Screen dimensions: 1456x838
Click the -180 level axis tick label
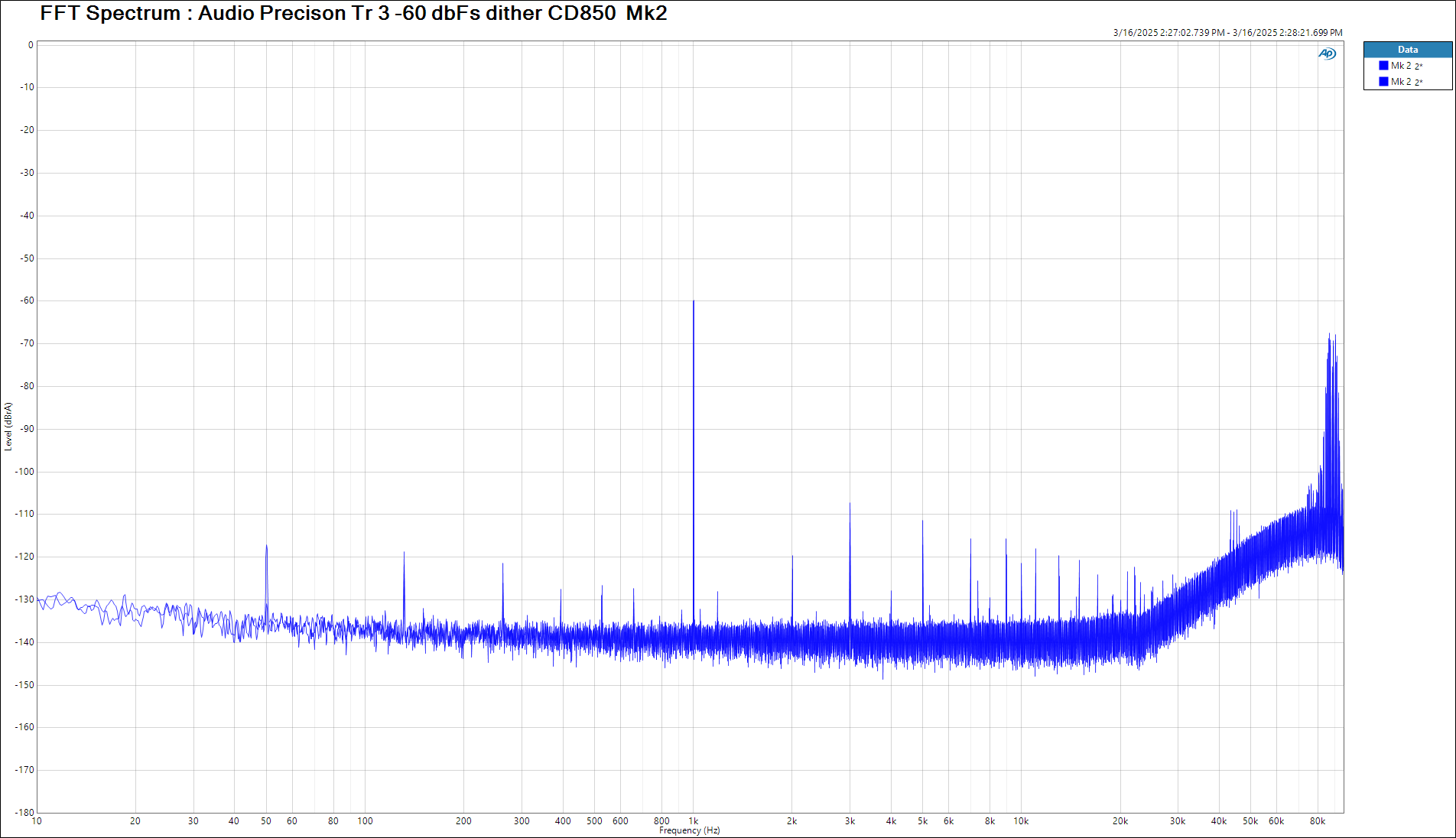pyautogui.click(x=25, y=812)
